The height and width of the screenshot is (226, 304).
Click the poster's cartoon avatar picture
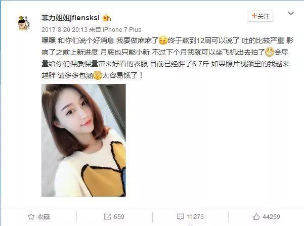click(x=24, y=23)
